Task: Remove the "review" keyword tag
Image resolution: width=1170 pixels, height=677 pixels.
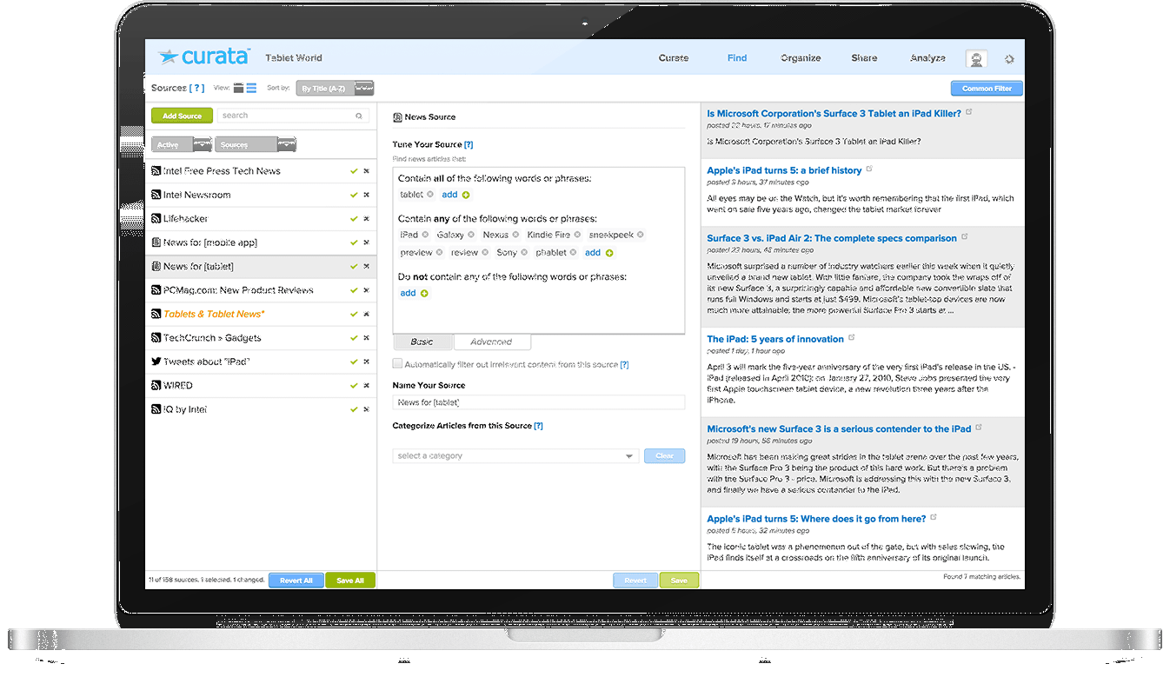Action: click(x=486, y=253)
